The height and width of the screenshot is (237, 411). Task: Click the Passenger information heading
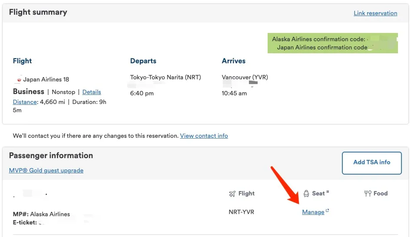51,156
